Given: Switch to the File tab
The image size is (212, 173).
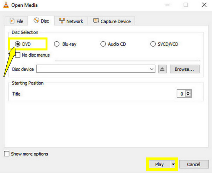Looking at the screenshot, I should click(17, 21).
